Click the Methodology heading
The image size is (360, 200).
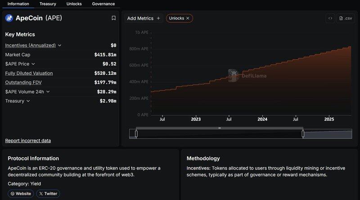(203, 158)
